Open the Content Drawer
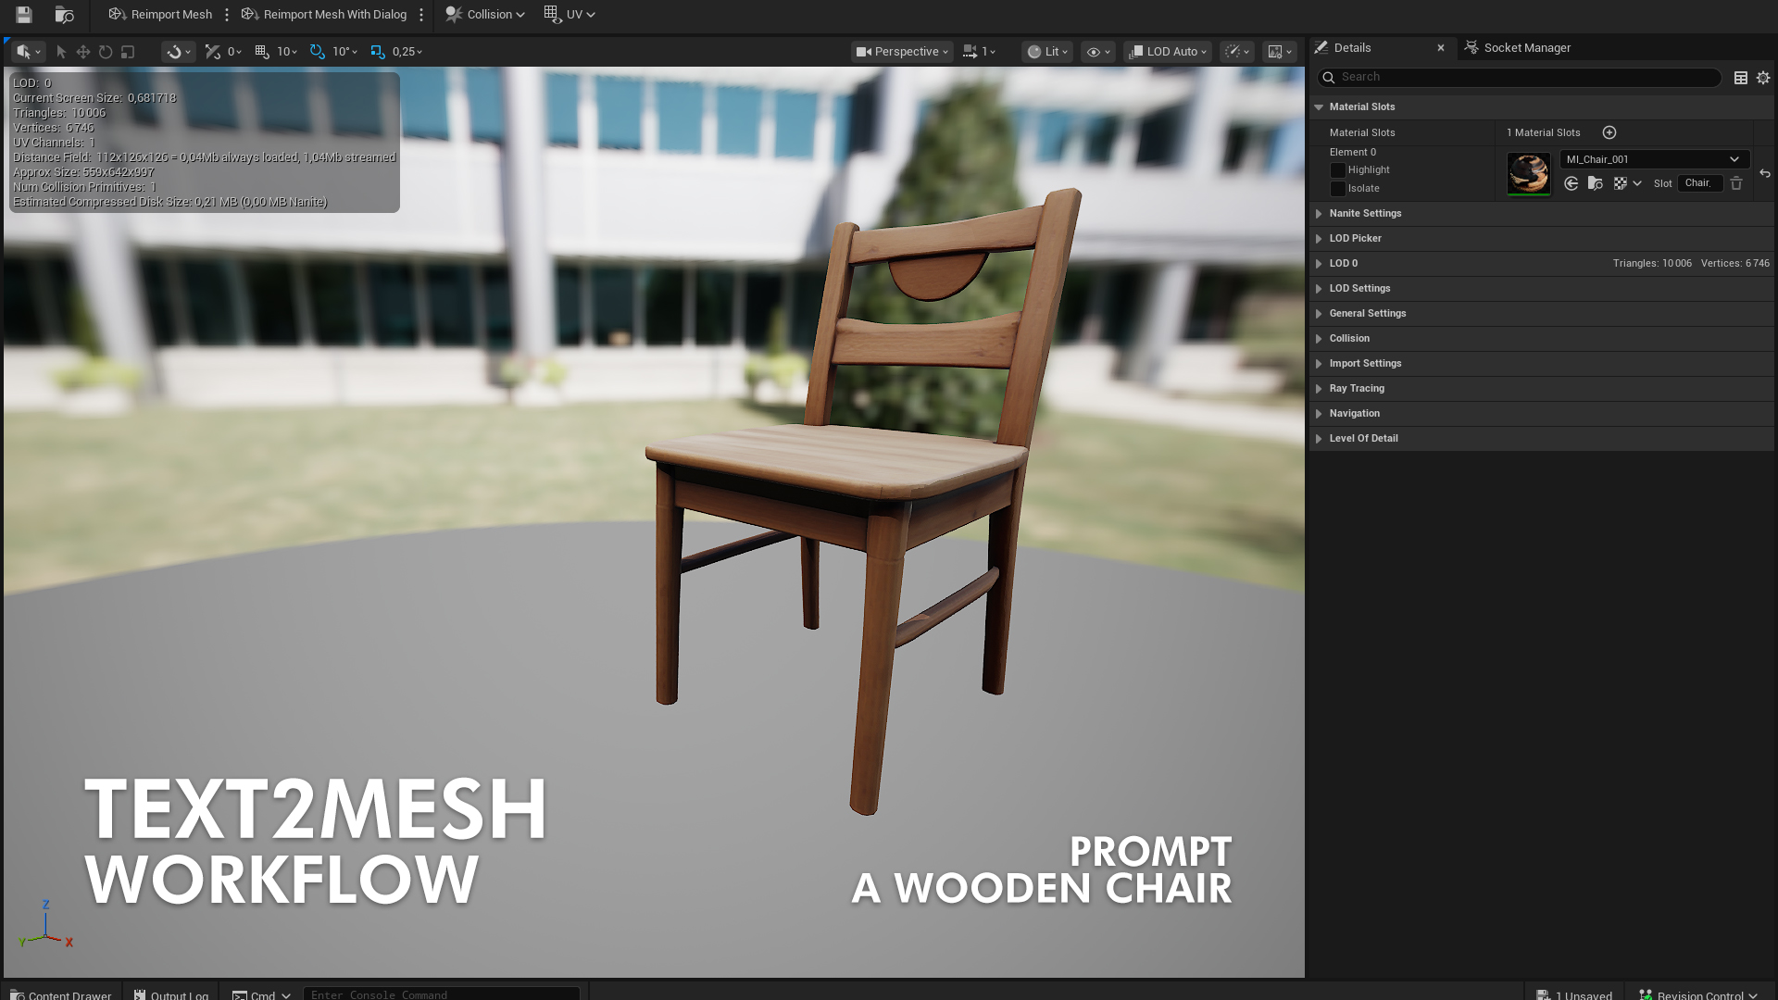The image size is (1778, 1000). point(61,994)
